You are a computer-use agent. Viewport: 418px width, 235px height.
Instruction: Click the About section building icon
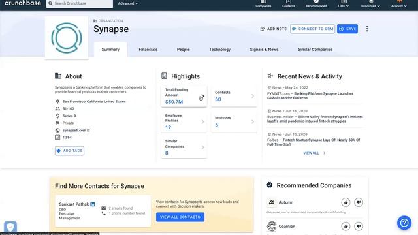point(58,76)
